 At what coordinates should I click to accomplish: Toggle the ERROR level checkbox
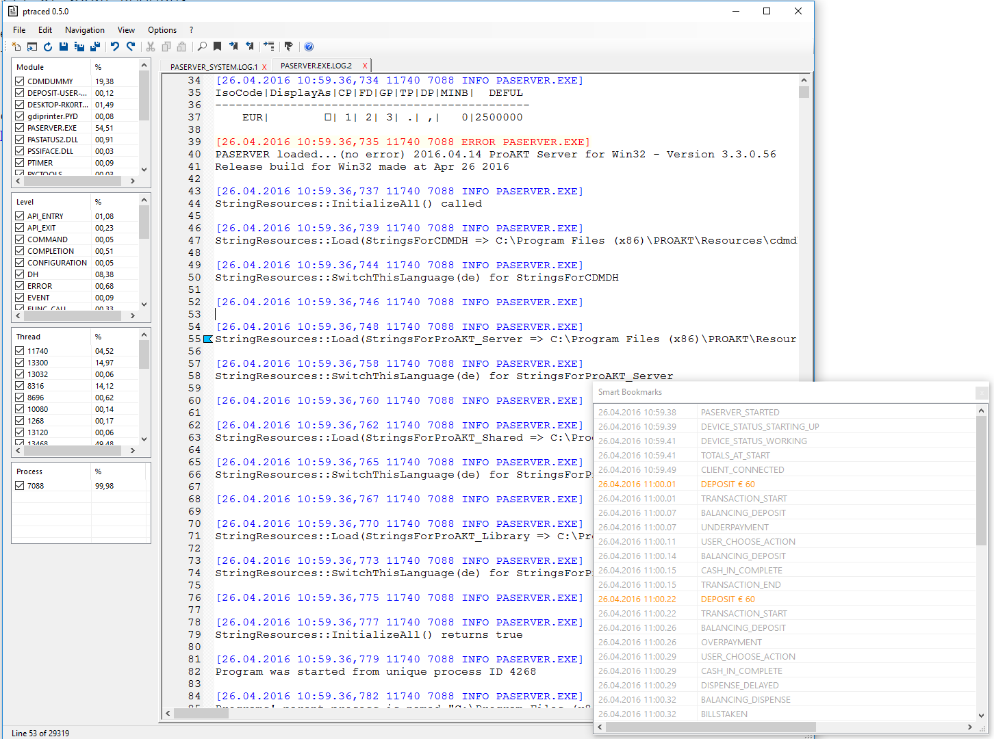(20, 286)
